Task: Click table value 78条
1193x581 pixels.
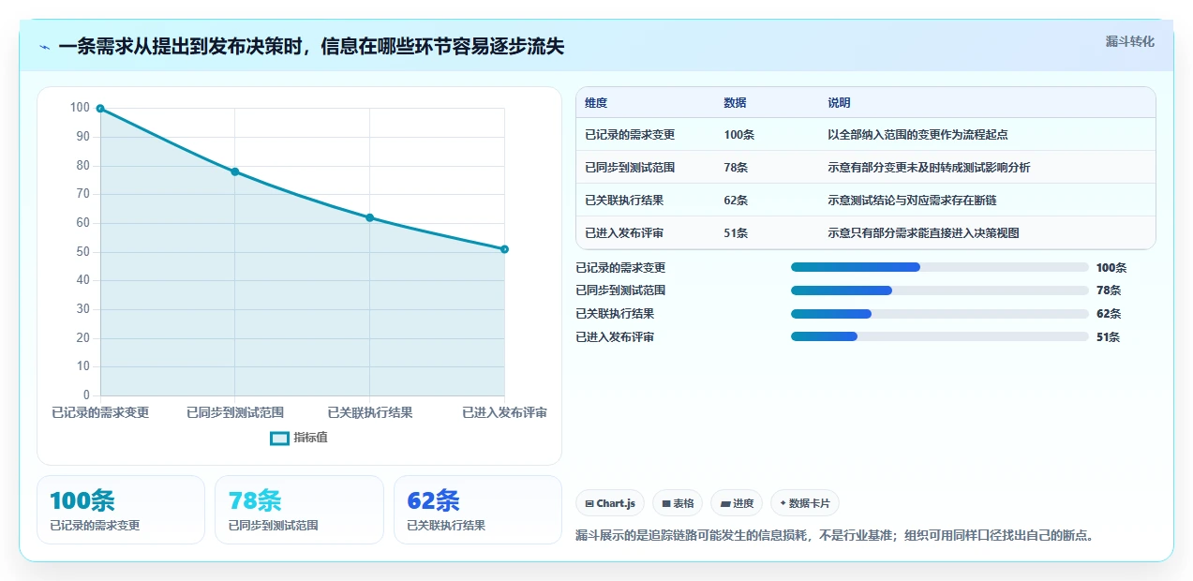Action: click(x=736, y=168)
